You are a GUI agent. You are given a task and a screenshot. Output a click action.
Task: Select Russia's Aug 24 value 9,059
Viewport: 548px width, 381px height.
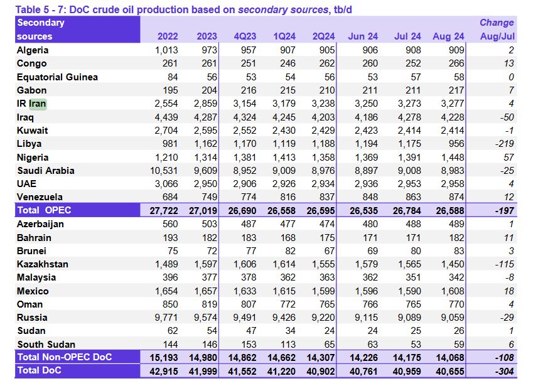(450, 318)
